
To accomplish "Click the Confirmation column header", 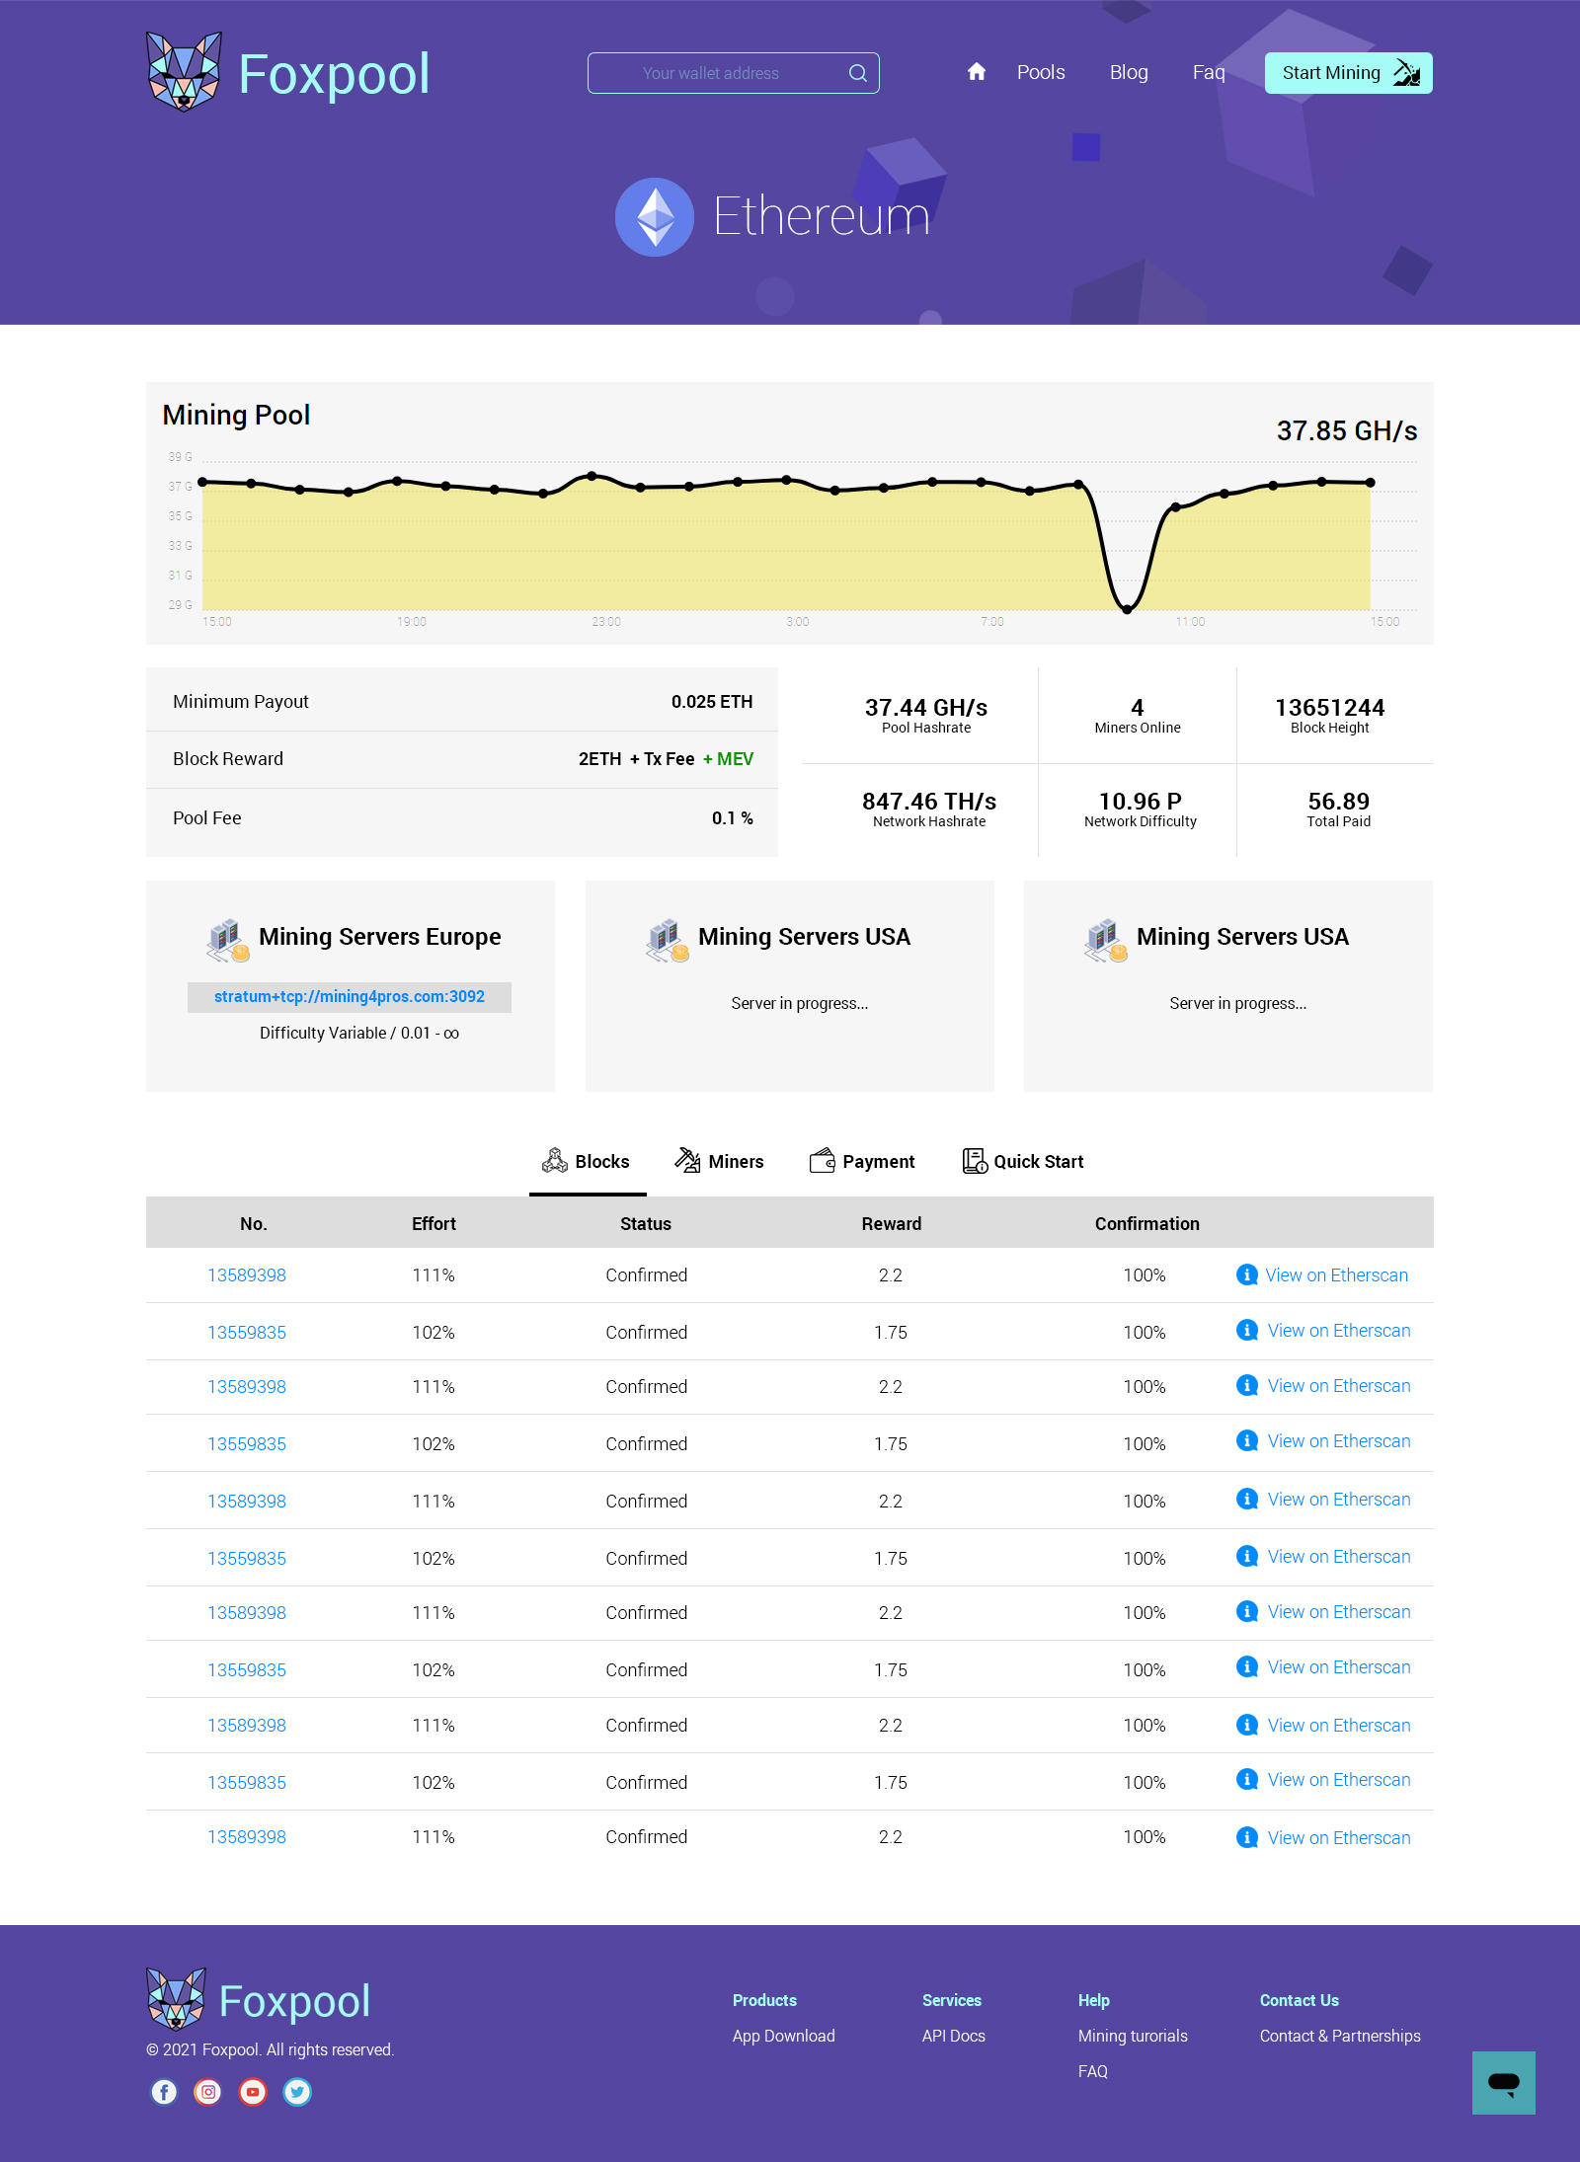I will (x=1146, y=1223).
